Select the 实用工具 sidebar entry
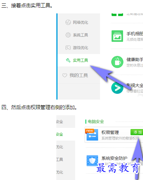Viewport: 143px width, 180px height. point(79,60)
